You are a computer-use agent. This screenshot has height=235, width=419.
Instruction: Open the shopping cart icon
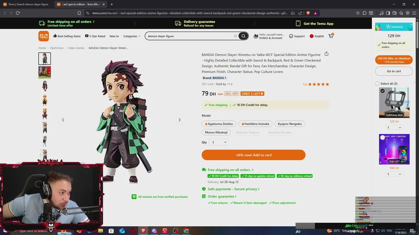pos(331,36)
